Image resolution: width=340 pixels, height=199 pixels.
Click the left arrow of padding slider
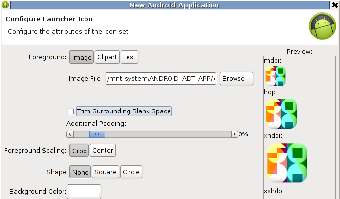(x=70, y=134)
